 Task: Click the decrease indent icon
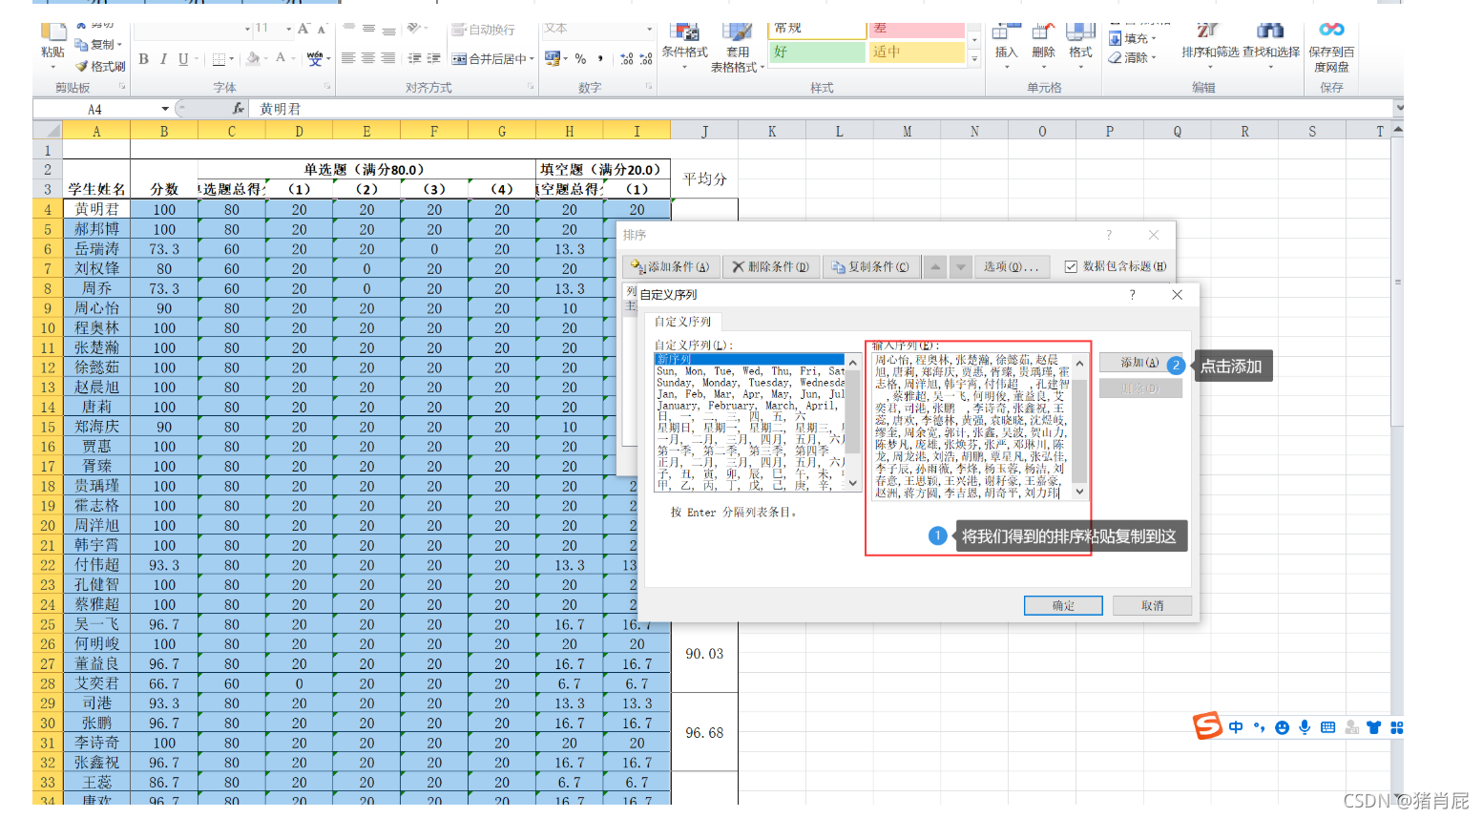(414, 58)
